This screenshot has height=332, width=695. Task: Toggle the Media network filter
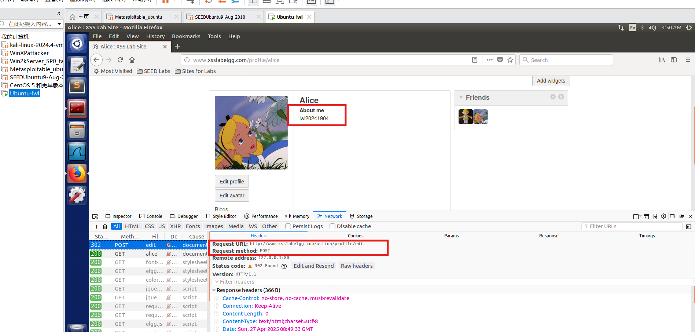coord(236,226)
